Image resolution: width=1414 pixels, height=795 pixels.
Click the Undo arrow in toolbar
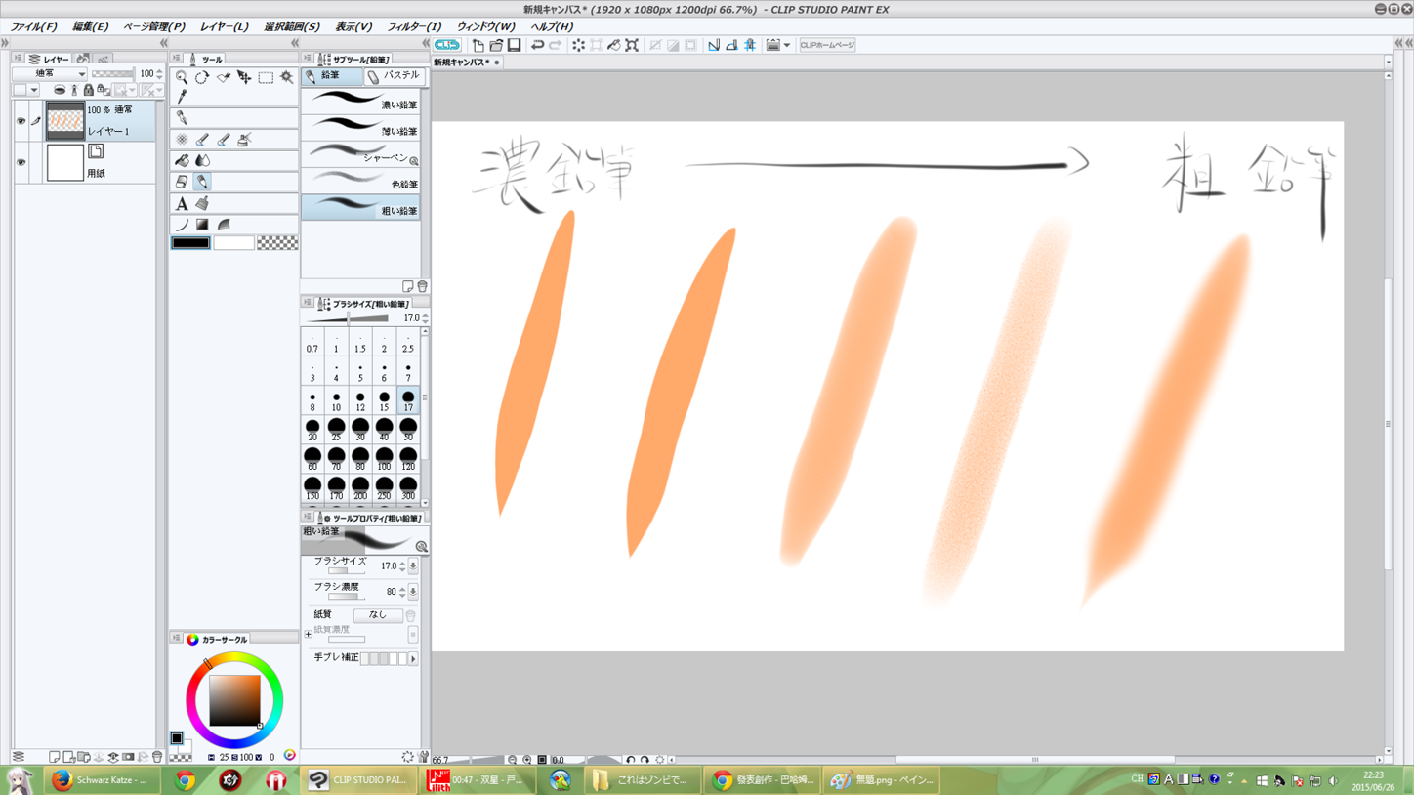[537, 45]
